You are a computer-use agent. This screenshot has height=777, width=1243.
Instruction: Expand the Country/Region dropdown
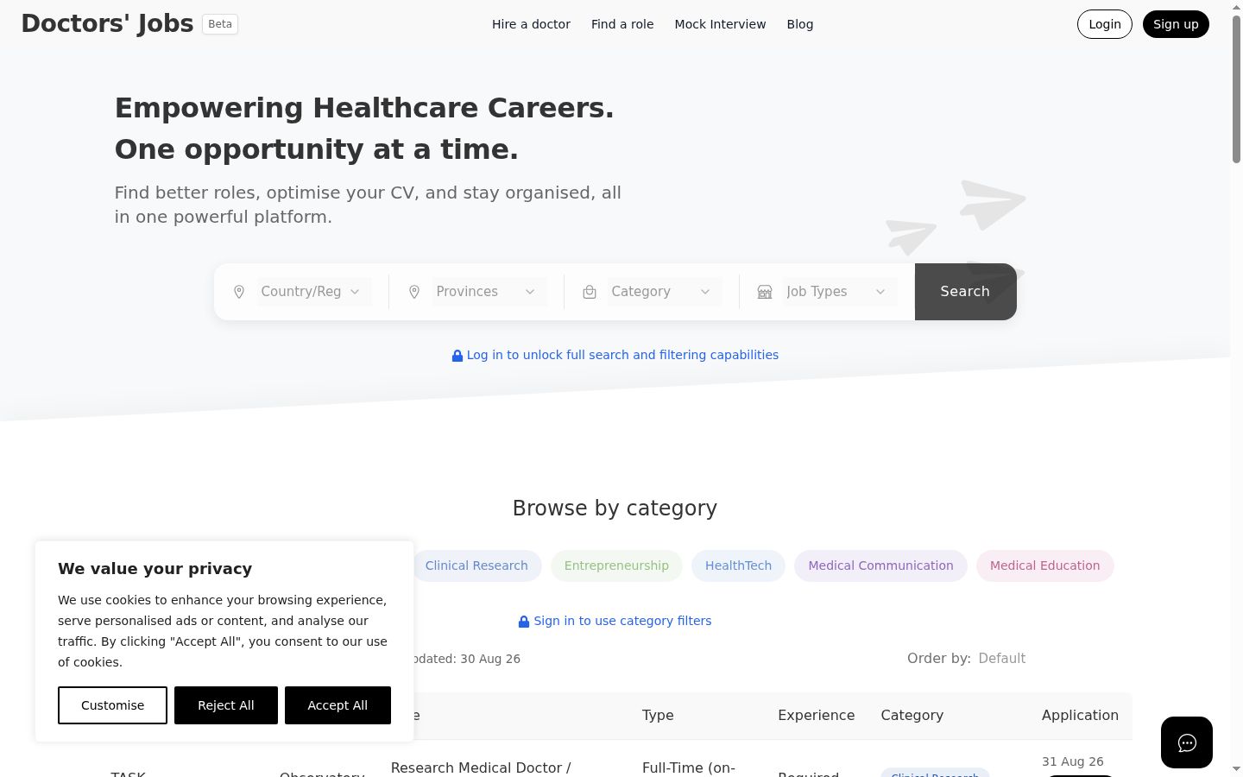point(314,292)
